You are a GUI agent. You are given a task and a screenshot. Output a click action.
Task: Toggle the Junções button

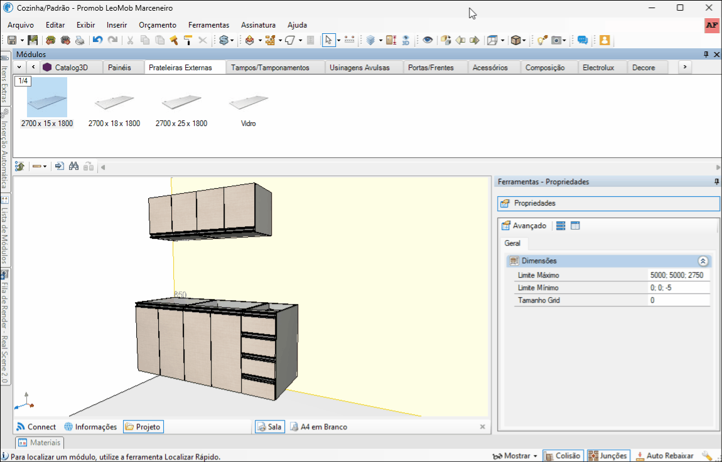609,456
